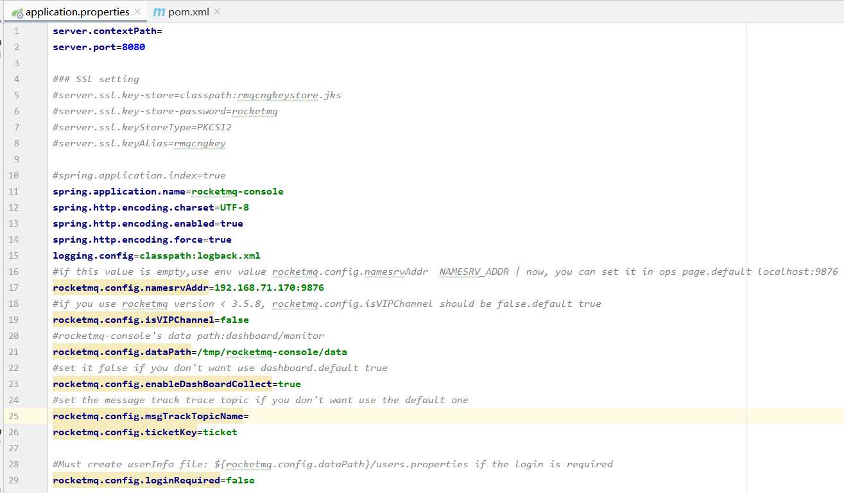The image size is (844, 493).
Task: Close the application.properties tab
Action: (137, 12)
